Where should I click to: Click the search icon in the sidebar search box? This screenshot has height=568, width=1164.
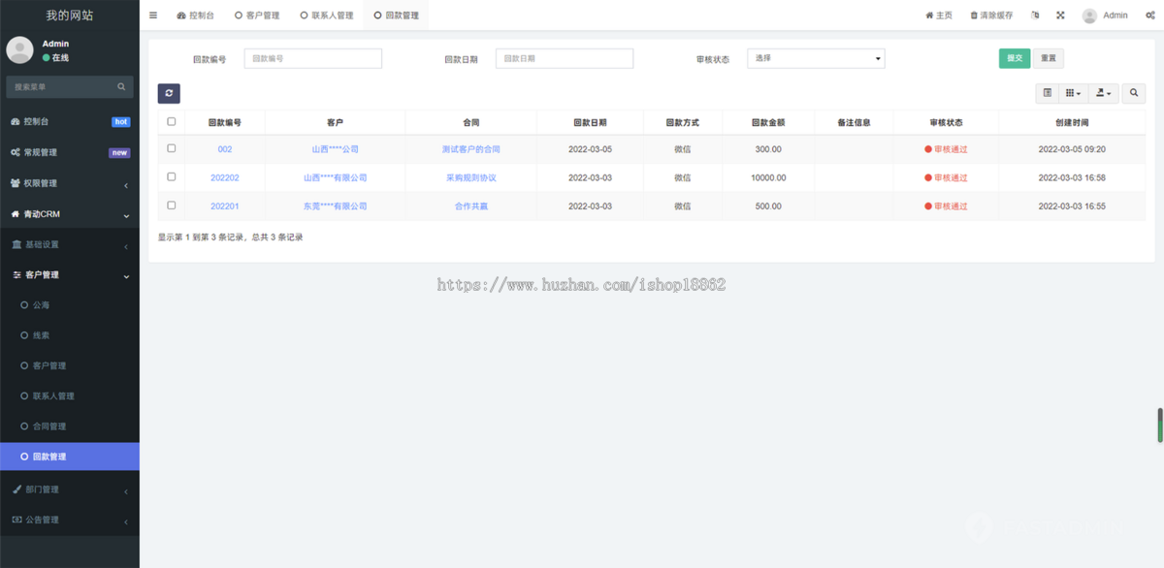coord(121,85)
